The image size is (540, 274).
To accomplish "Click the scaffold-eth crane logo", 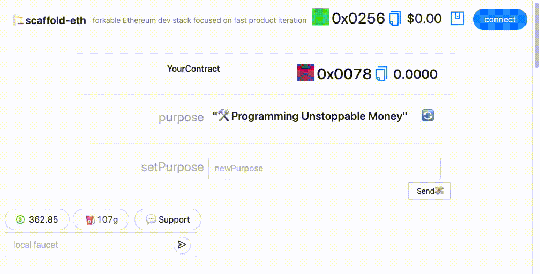I will [x=18, y=20].
